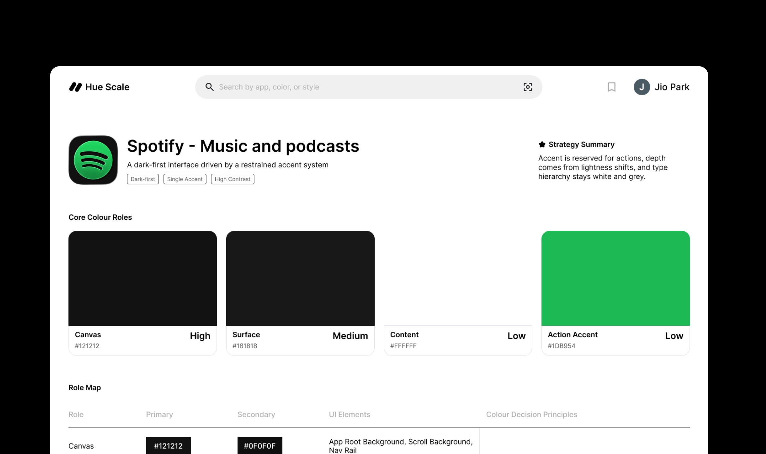Image resolution: width=766 pixels, height=454 pixels.
Task: Click the Spotify app icon
Action: tap(93, 160)
